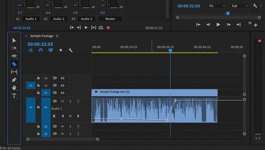265x150 pixels.
Task: Play in the program monitor
Action: pyautogui.click(x=218, y=25)
